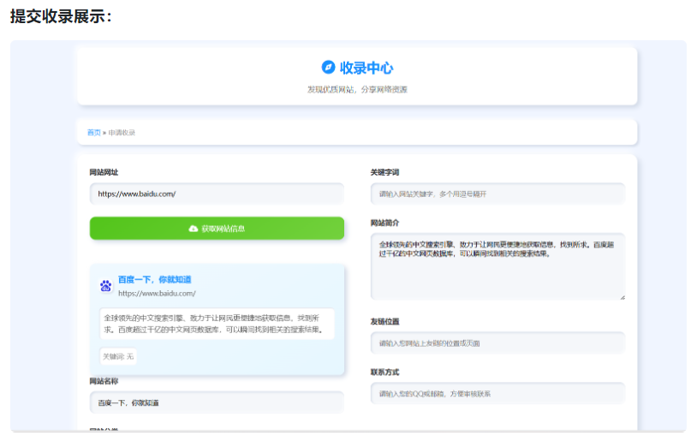Open the 百度一下，你就知道 preview title
Viewport: 691px width, 435px height.
(x=154, y=279)
